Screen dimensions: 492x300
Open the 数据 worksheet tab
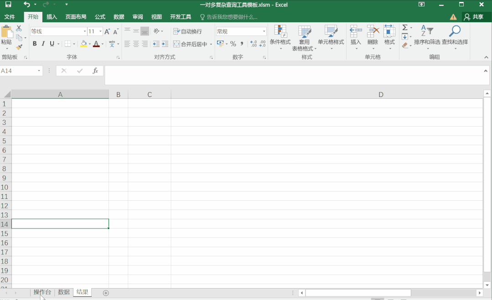(64, 292)
